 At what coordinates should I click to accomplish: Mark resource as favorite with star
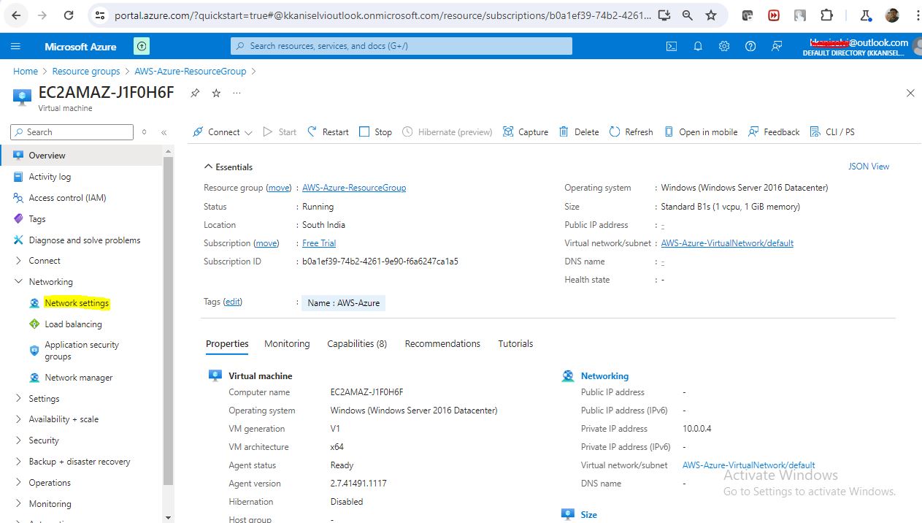coord(216,93)
